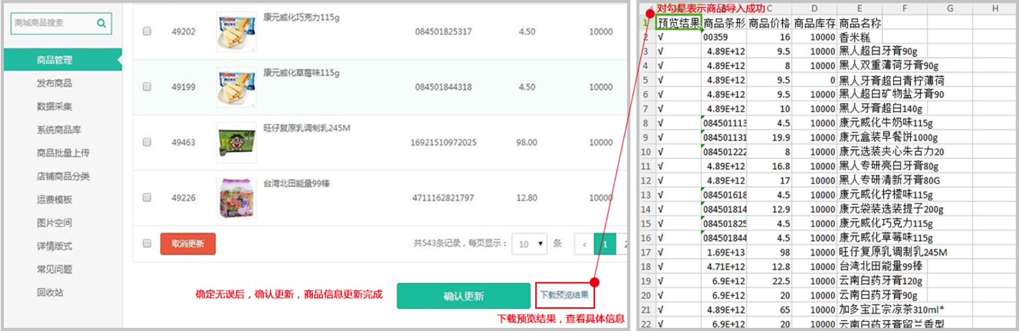1019x331 pixels.
Task: Tick checkbox for product 49226
Action: pyautogui.click(x=147, y=197)
